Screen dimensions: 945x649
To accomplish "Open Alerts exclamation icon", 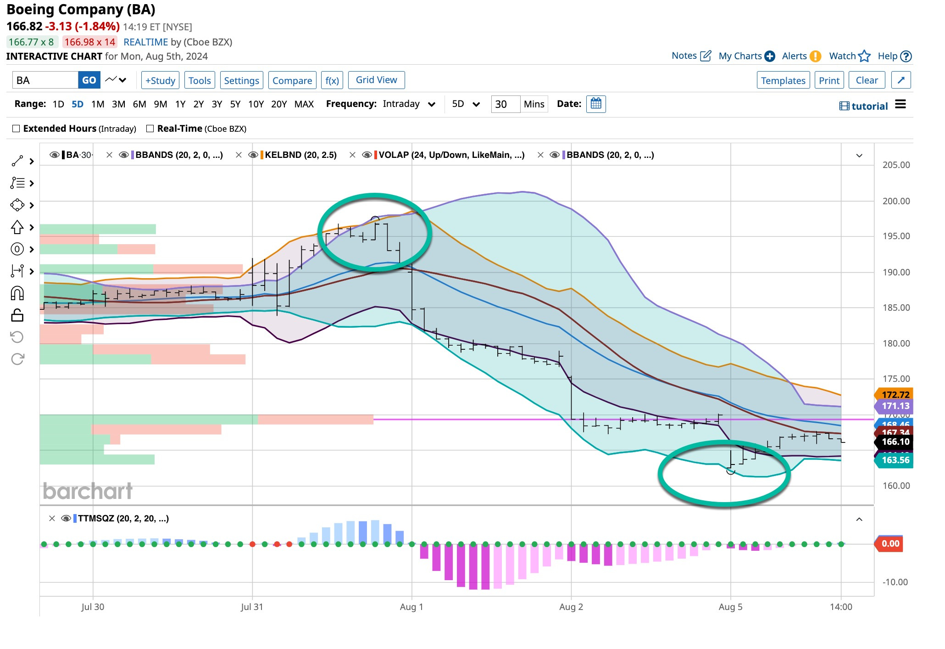I will 815,56.
